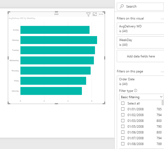Select the Friday bar in the chart
Viewport: 164px width, 149px height.
53,81
